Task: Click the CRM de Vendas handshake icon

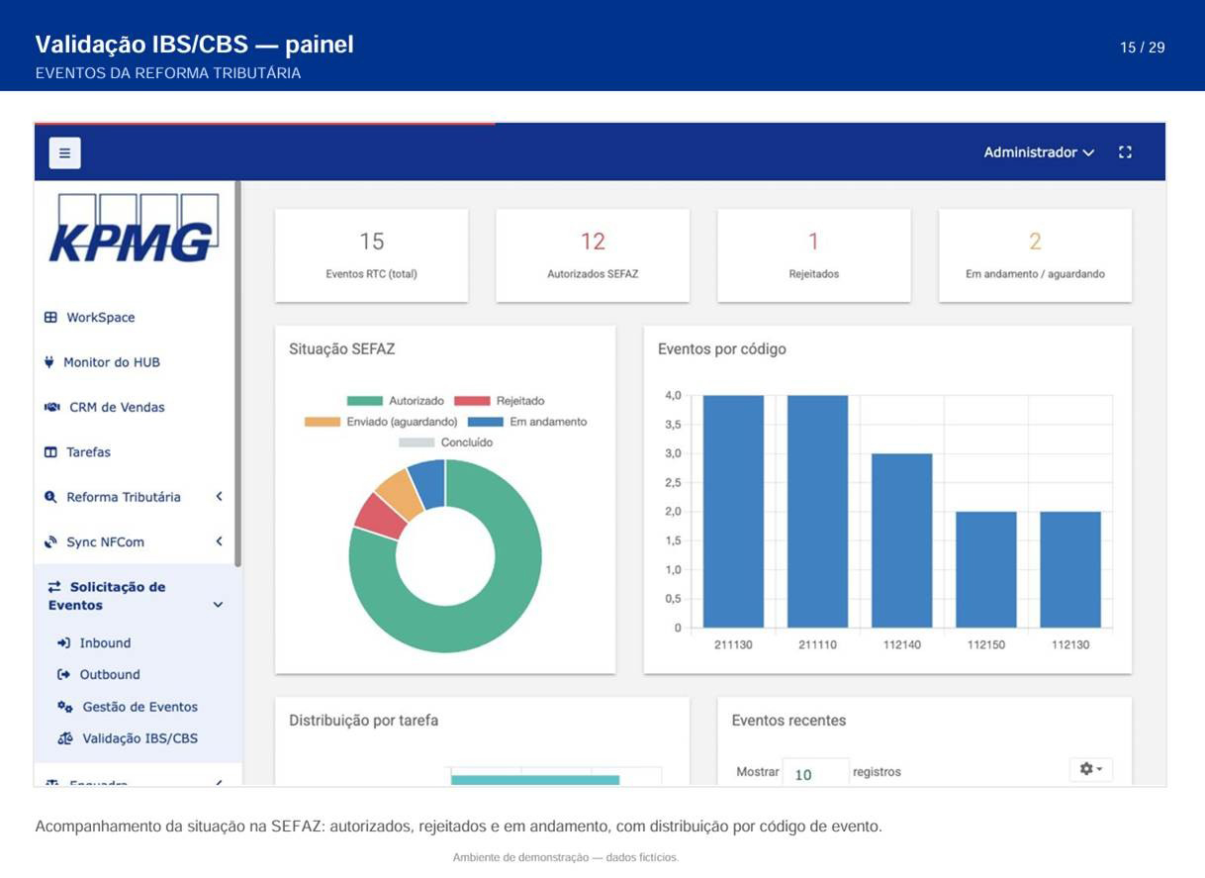Action: 51,407
